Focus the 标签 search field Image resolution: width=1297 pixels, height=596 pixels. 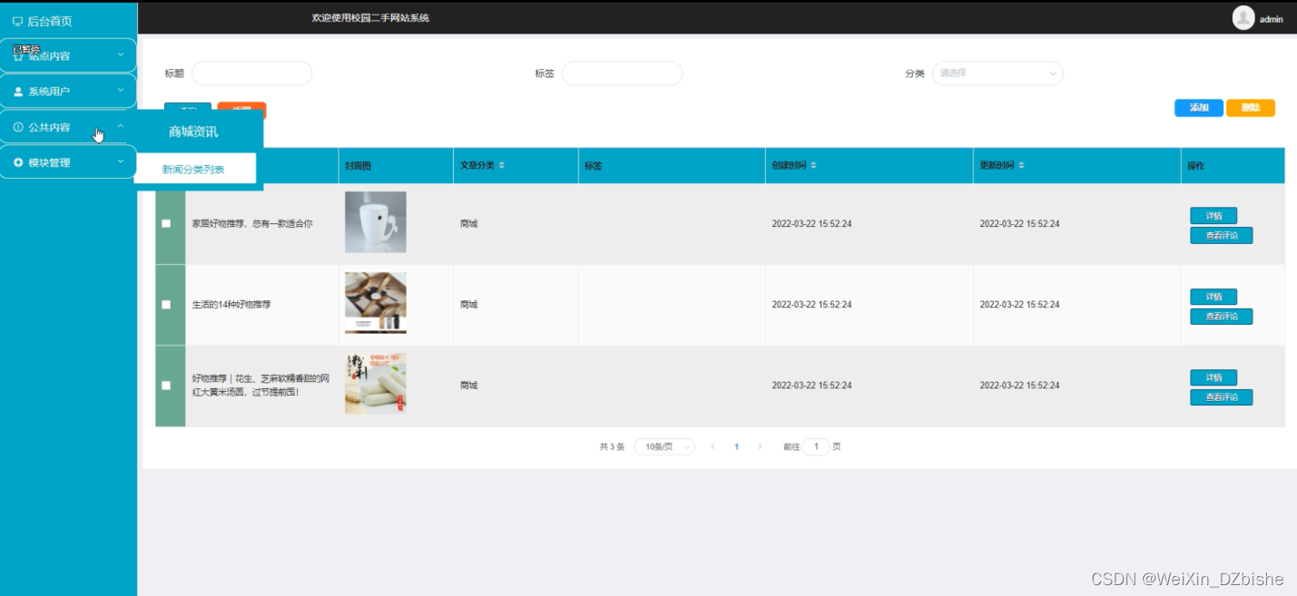622,73
